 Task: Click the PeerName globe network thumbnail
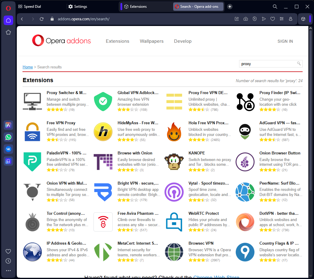click(x=245, y=192)
